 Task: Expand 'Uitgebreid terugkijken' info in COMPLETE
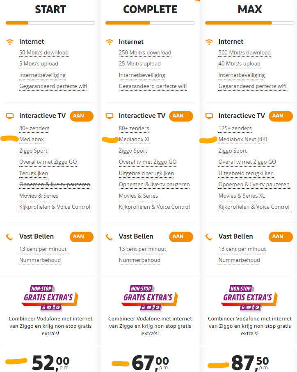coord(146,173)
